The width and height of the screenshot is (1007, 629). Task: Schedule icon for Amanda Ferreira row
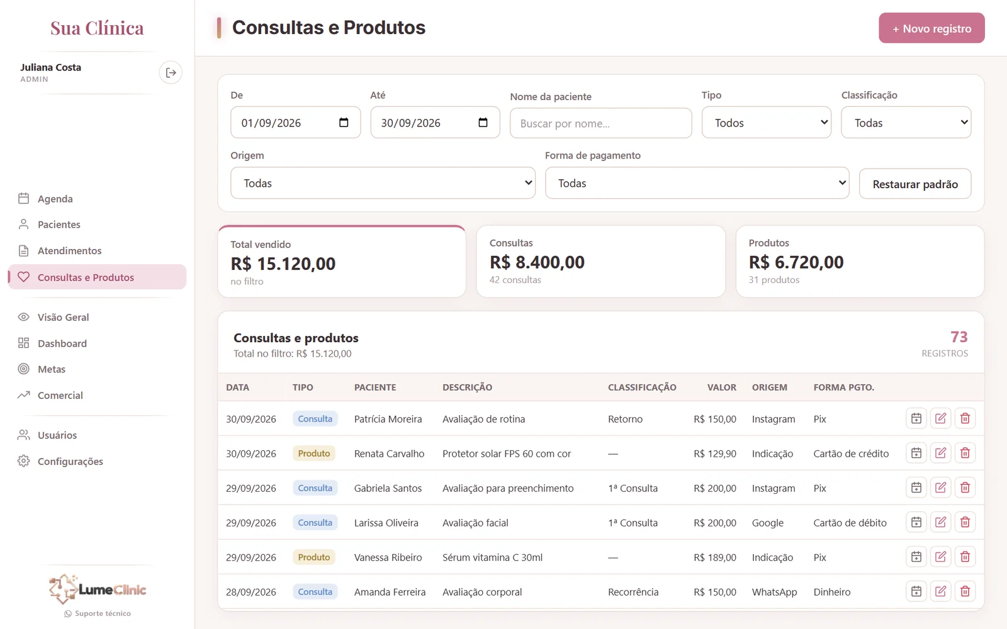[916, 591]
